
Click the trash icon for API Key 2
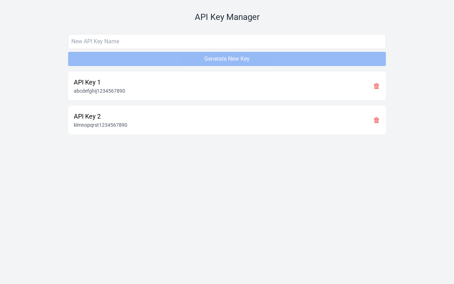coord(376,120)
